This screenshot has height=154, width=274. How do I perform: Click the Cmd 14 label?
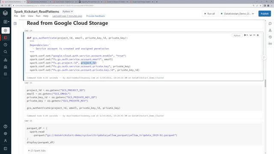click(x=28, y=30)
